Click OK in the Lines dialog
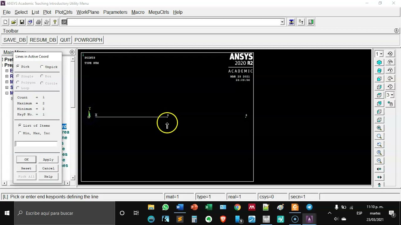 pyautogui.click(x=26, y=159)
